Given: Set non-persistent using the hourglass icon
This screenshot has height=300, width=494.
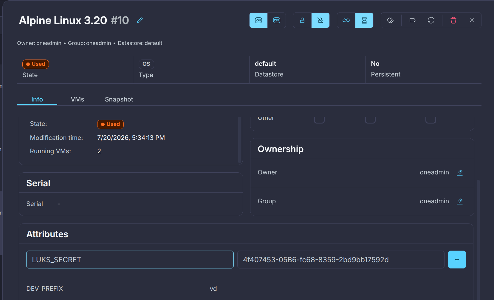Looking at the screenshot, I should click(x=364, y=20).
